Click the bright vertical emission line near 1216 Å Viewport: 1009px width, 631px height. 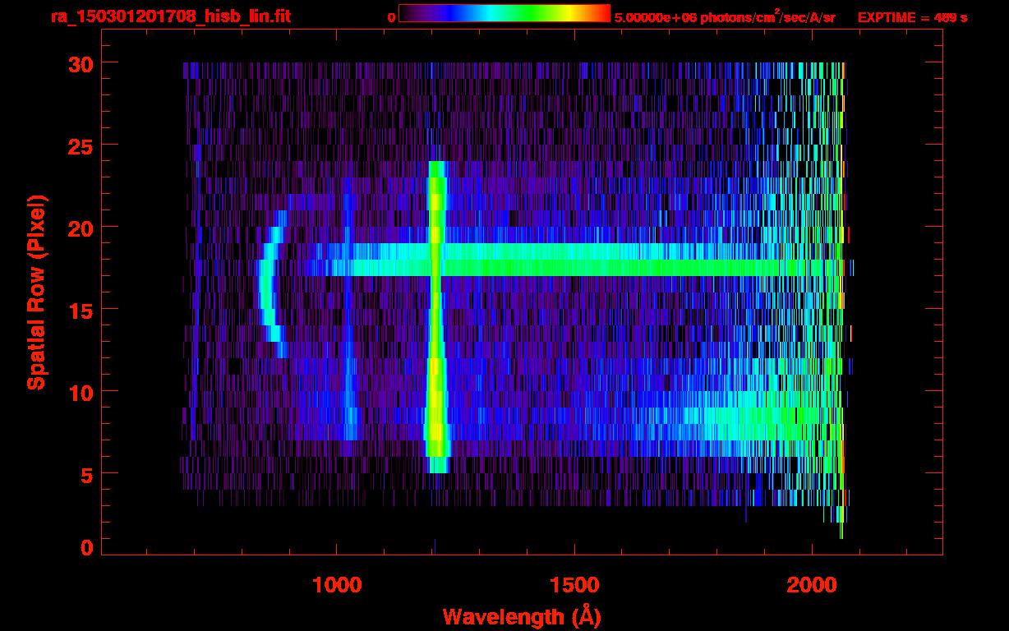[x=436, y=317]
